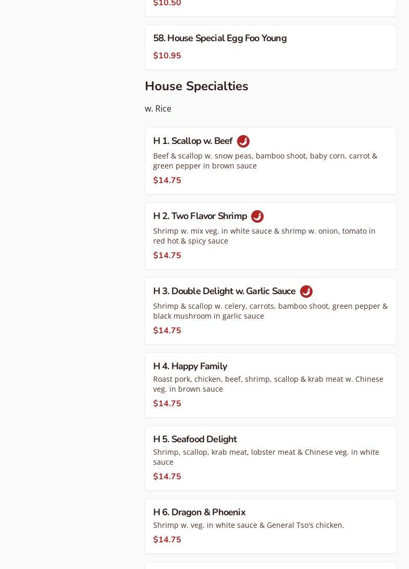Click the spicy pepper icon on Double Delight
The image size is (409, 569).
(x=306, y=292)
